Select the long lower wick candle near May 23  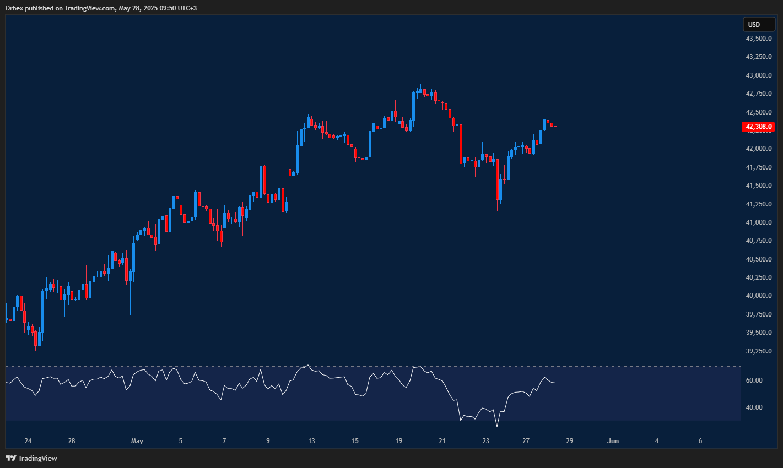pos(499,182)
